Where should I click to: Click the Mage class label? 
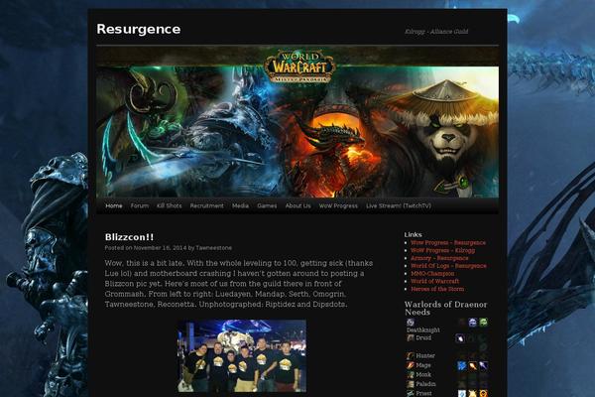423,365
